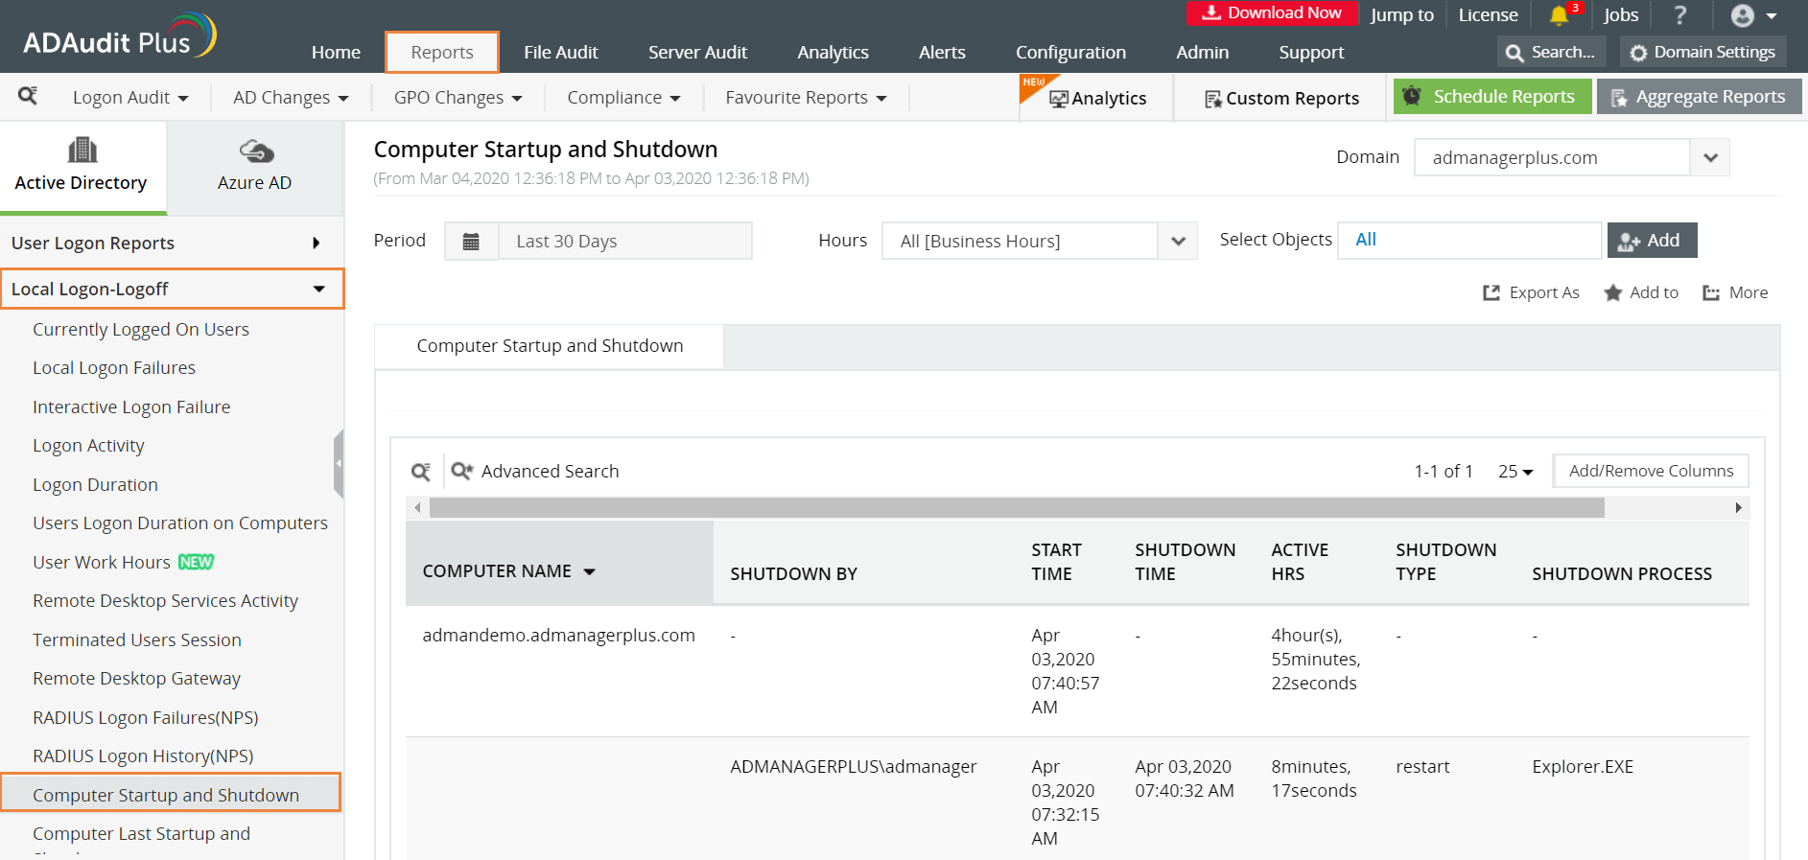Click the report search icon in sub-toolbar
Viewport: 1808px width, 860px height.
pos(28,96)
